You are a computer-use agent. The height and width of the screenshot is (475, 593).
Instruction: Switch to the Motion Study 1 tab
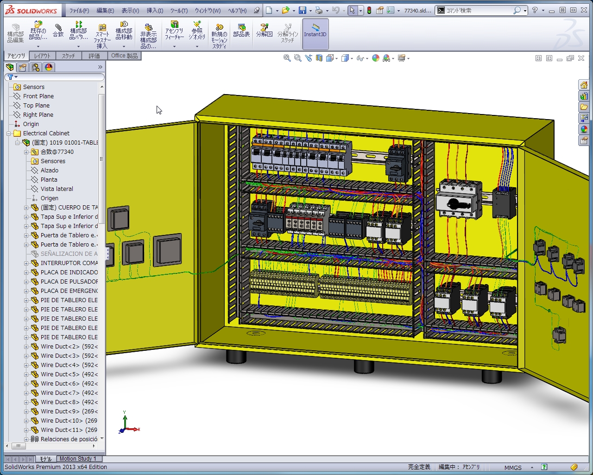(79, 458)
